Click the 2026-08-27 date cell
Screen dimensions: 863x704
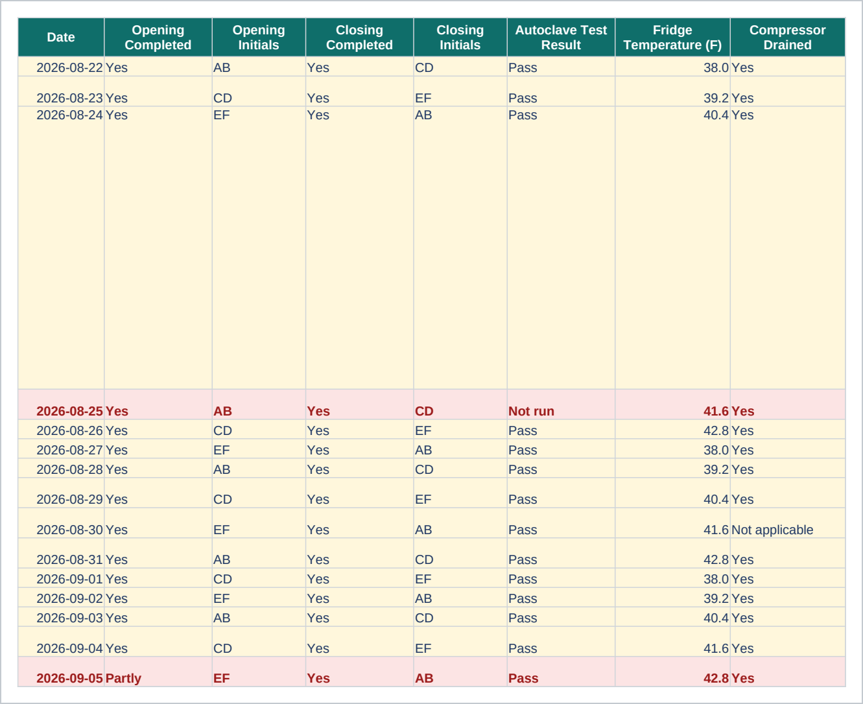61,449
